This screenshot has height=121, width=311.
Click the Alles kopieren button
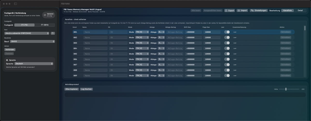pos(72,89)
